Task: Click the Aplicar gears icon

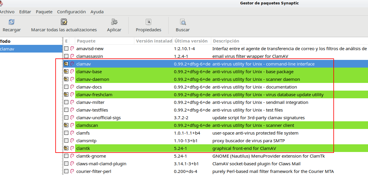Action: [114, 22]
